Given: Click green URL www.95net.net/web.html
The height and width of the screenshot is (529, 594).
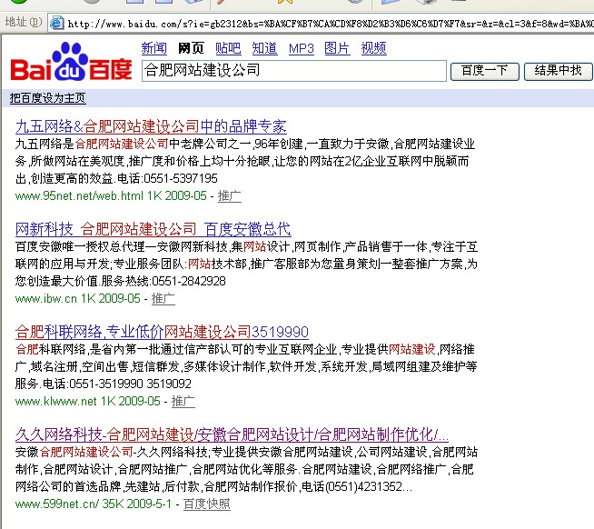Looking at the screenshot, I should (x=79, y=195).
